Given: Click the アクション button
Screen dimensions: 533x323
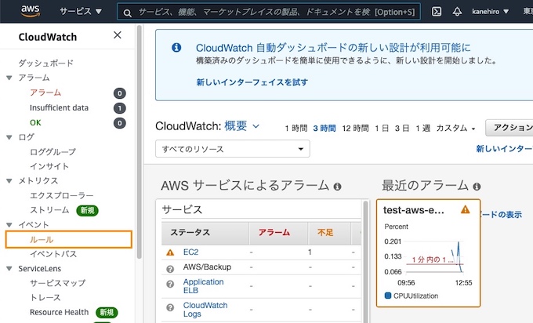Looking at the screenshot, I should [509, 128].
